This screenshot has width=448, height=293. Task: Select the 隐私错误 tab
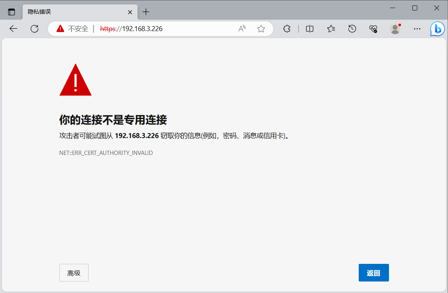pos(73,12)
